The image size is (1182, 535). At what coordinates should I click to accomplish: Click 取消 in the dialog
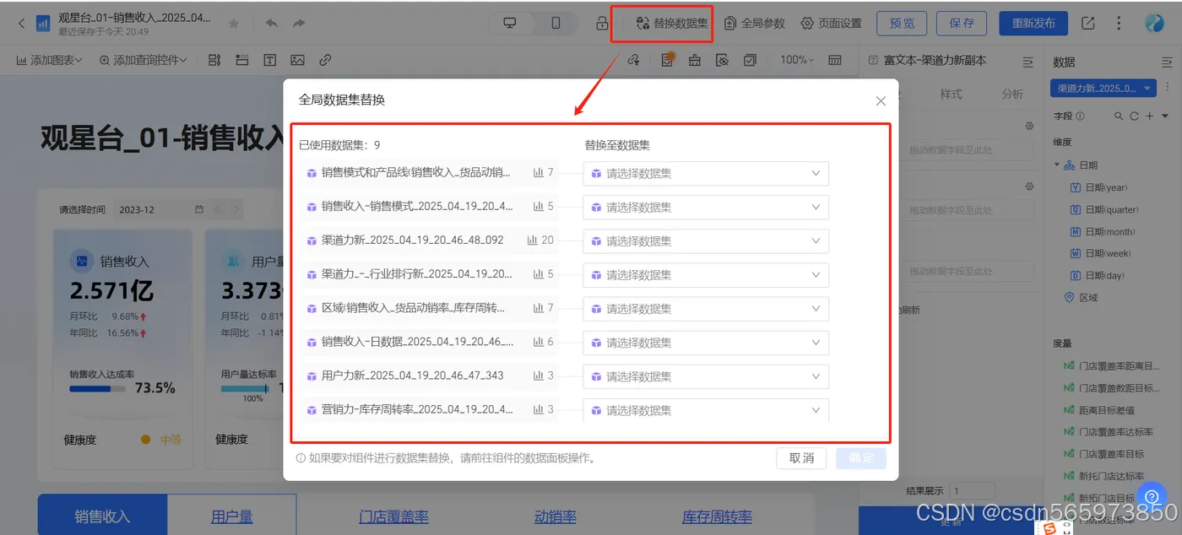(x=801, y=458)
